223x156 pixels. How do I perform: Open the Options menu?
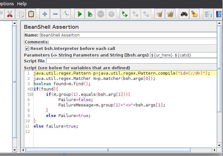(7, 3)
